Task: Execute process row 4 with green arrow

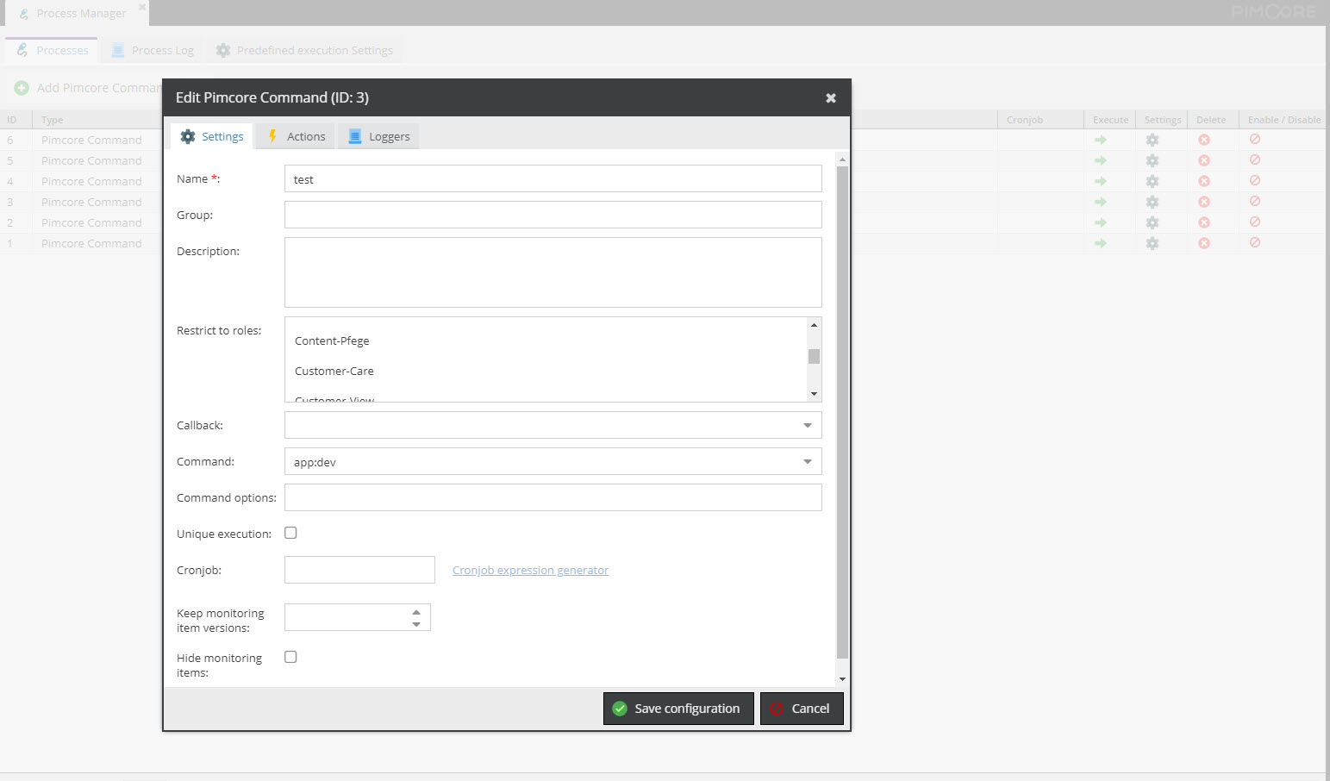Action: tap(1101, 181)
